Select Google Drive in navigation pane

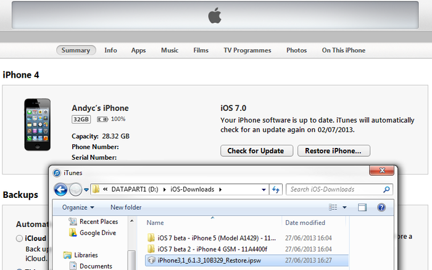pyautogui.click(x=98, y=233)
